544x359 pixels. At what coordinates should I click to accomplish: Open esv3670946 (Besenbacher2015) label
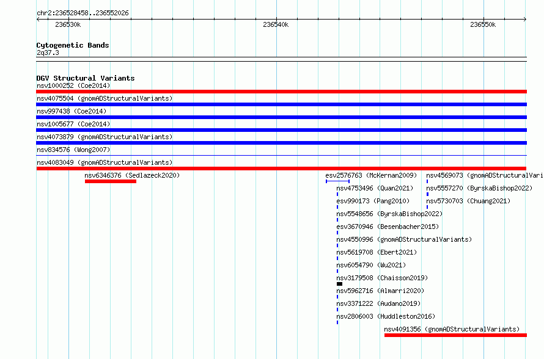coord(388,227)
